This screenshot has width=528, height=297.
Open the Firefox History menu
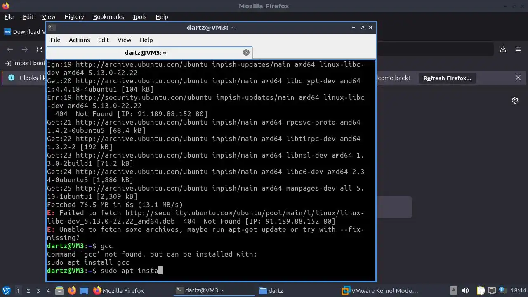pos(74,17)
